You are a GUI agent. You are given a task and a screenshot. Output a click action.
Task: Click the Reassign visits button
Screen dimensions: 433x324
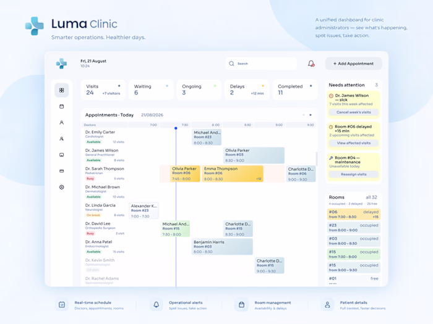click(x=354, y=175)
